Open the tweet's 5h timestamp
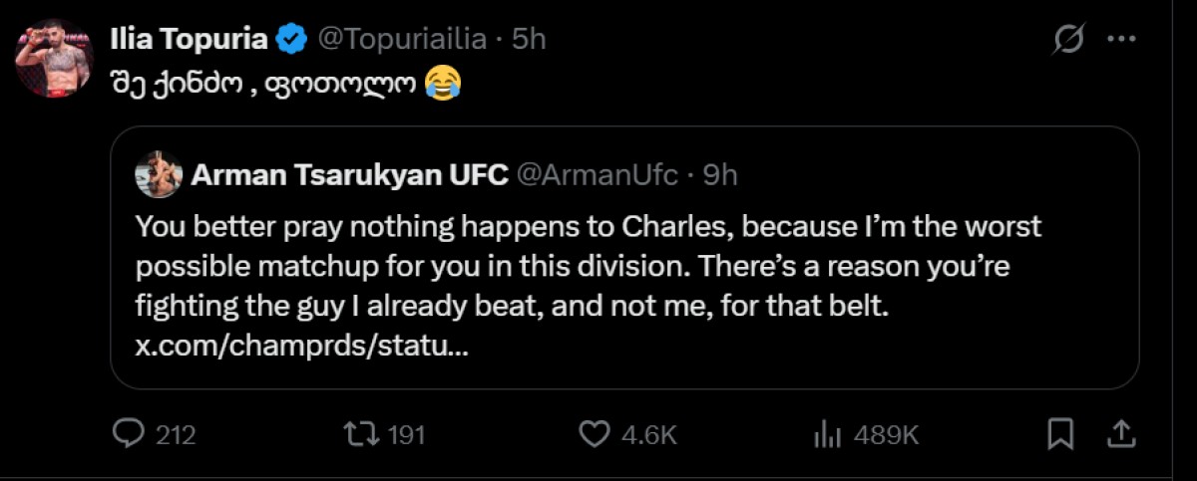The image size is (1197, 481). (529, 40)
